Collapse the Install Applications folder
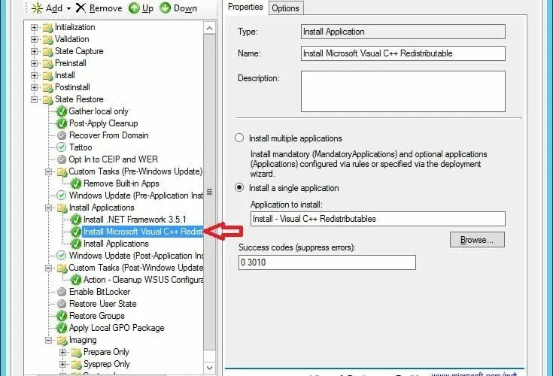The image size is (553, 376). point(49,208)
